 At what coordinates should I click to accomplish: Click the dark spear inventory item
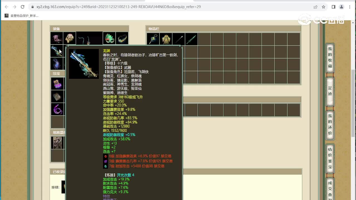coord(179,39)
